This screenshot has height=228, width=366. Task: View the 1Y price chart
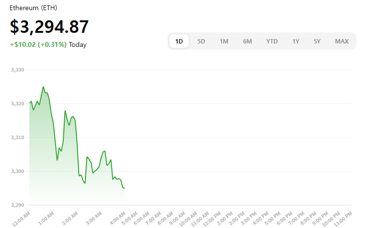(296, 41)
